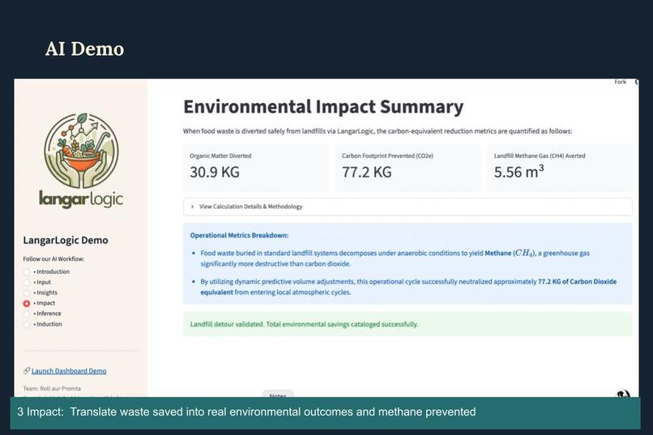Click the LangarLogic logo image
This screenshot has width=653, height=435.
click(81, 160)
